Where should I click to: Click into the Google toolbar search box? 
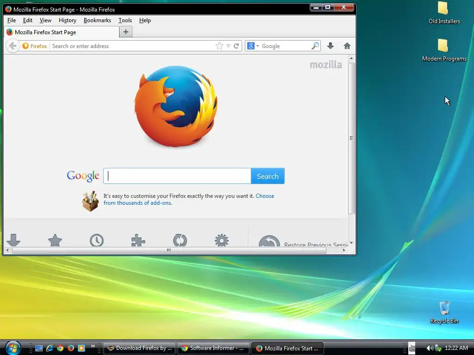tap(285, 46)
